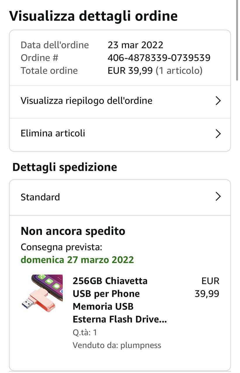Click the order date 23 mar 2022
The width and height of the screenshot is (240, 373).
click(x=135, y=45)
